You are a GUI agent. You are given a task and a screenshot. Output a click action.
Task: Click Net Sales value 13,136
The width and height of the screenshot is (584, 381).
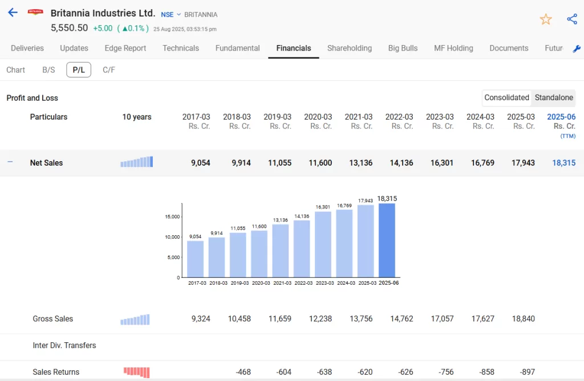pyautogui.click(x=361, y=163)
